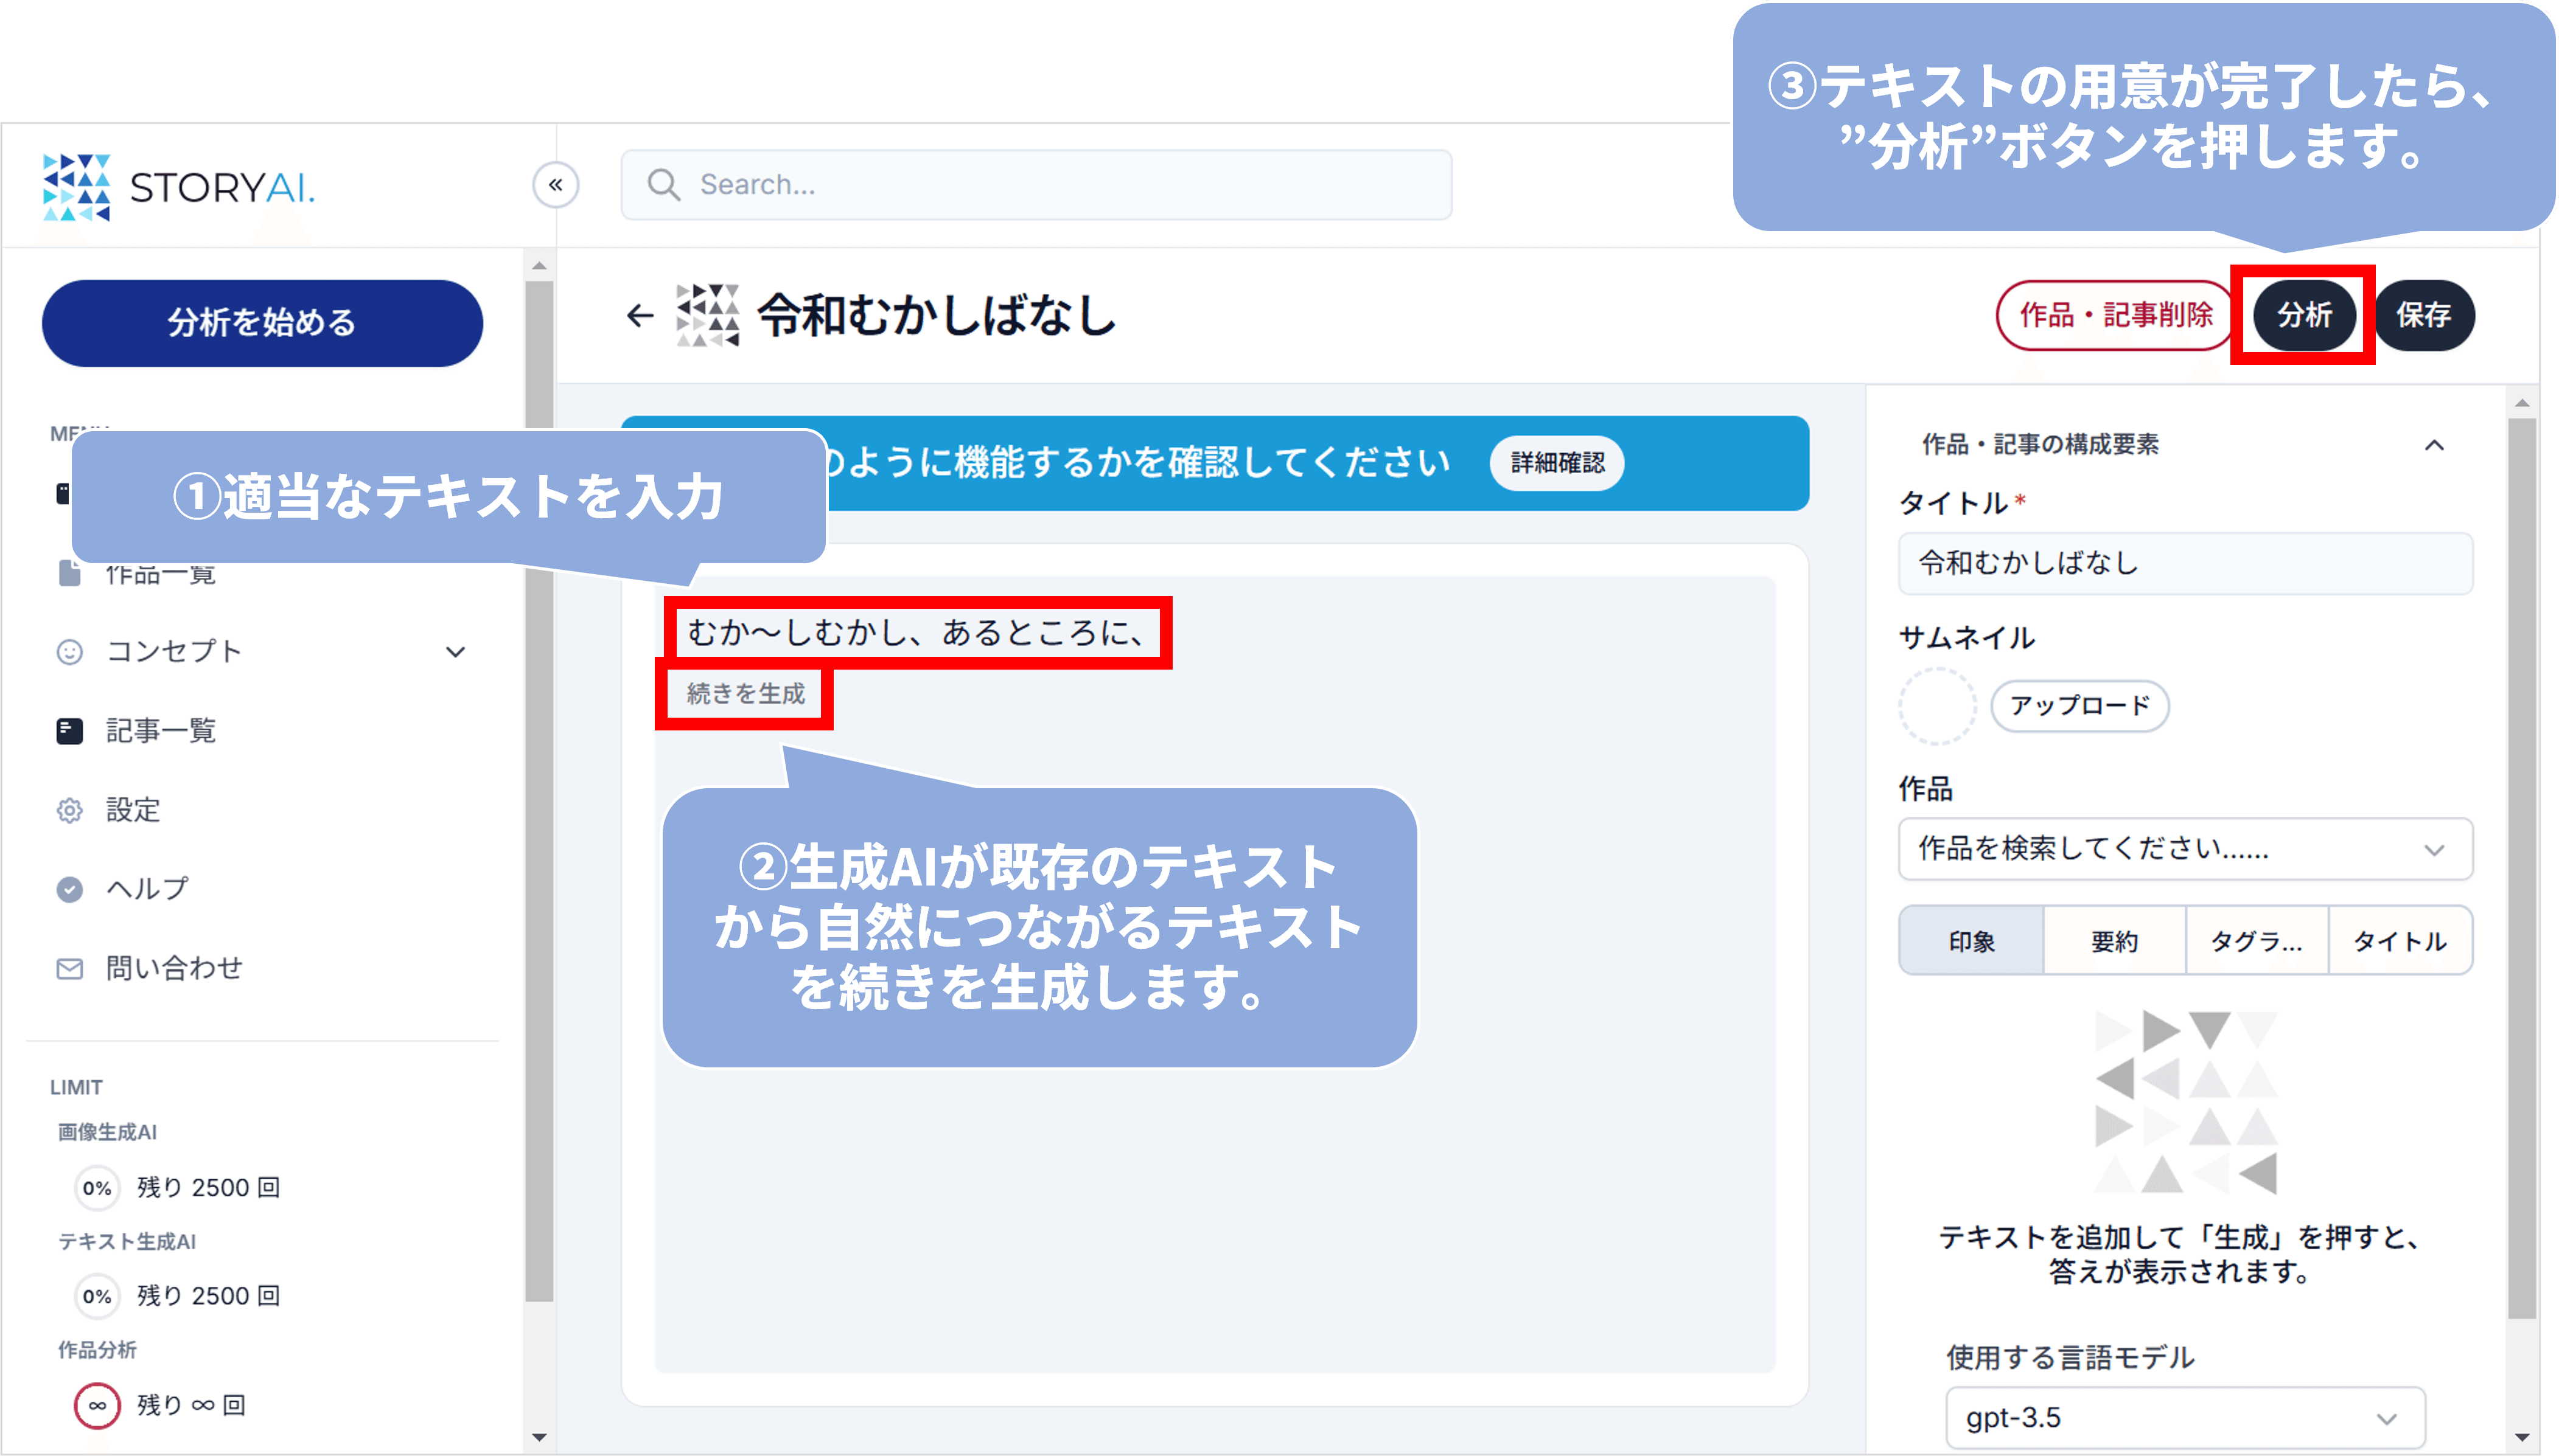
Task: Click the 分析を始める button
Action: point(262,323)
